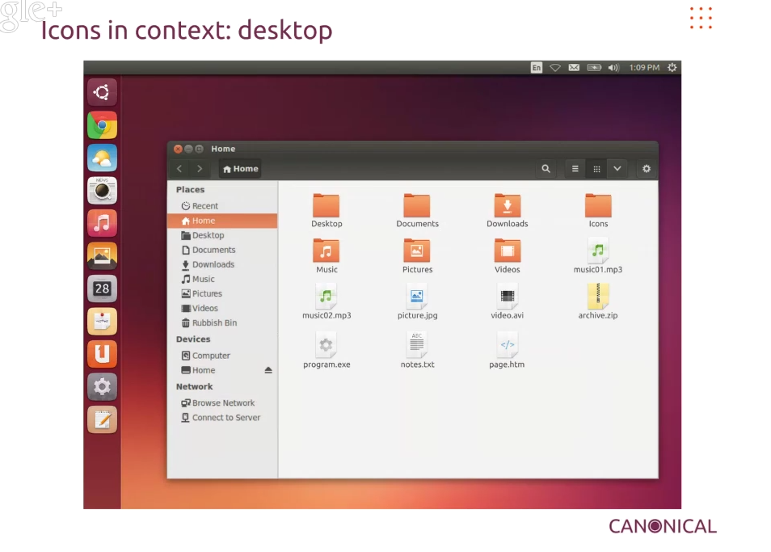Open the Home breadcrumb tab in the pathbar
This screenshot has height=552, width=771.
[x=239, y=169]
